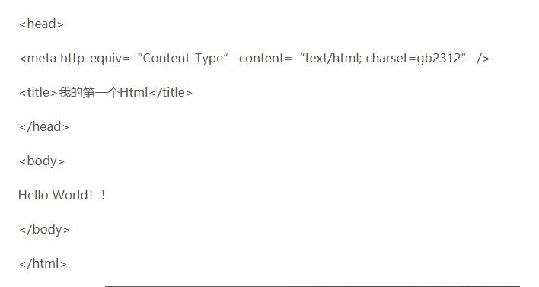
Task: Click the horizontal divider line at bottom
Action: (312, 286)
